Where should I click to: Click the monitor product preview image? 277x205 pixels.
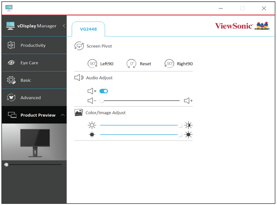coord(34,142)
